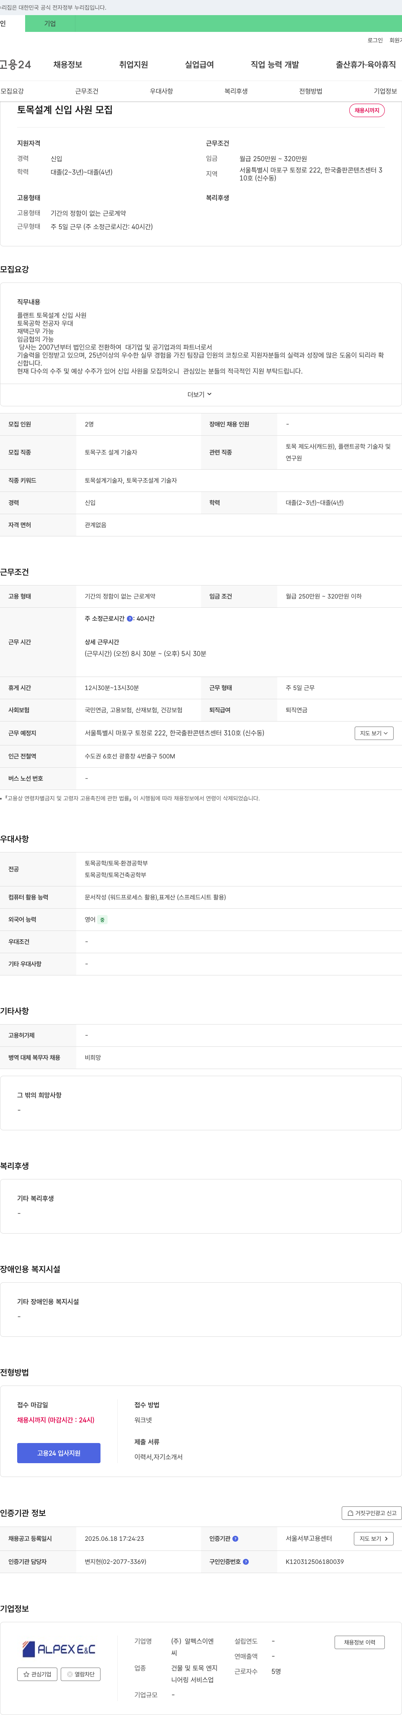Select 건물 및 토목 엔지니어링 서비스업 text

tap(195, 1674)
